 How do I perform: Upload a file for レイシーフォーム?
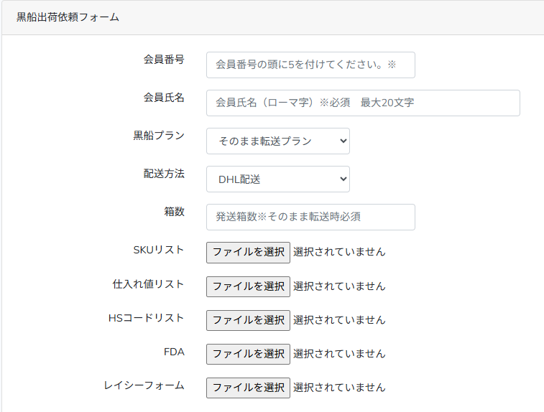[248, 388]
